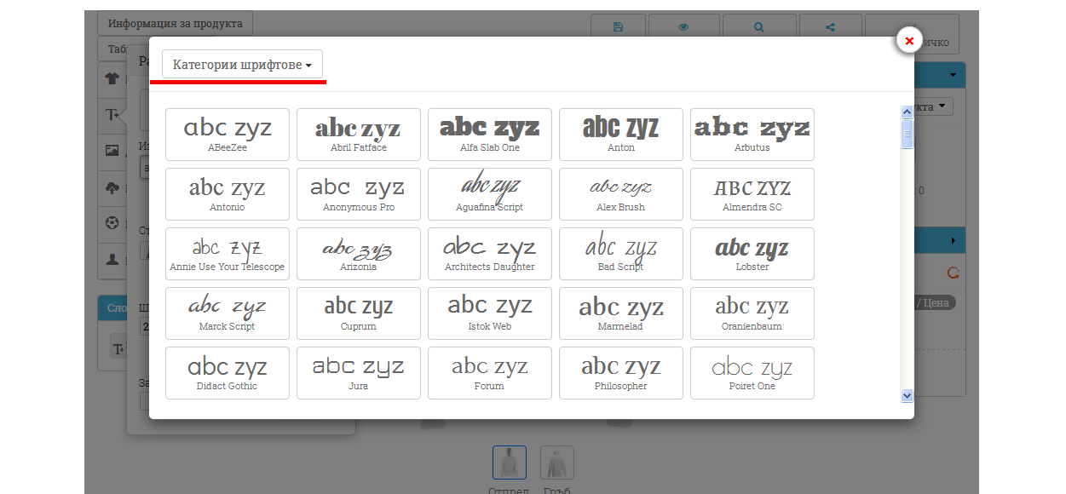Screen dimensions: 1066x494
Task: Click the Информация за продукта button
Action: coord(175,23)
